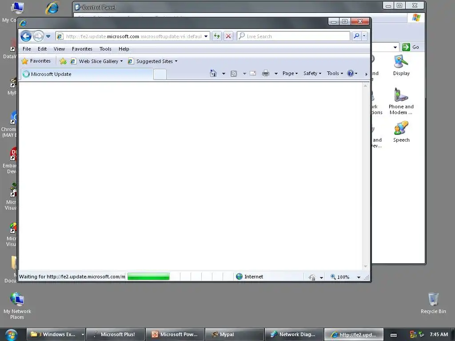455x341 pixels.
Task: Click the Refresh page icon
Action: tap(217, 36)
